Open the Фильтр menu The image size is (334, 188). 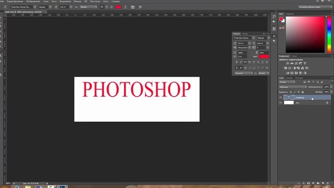tap(77, 1)
